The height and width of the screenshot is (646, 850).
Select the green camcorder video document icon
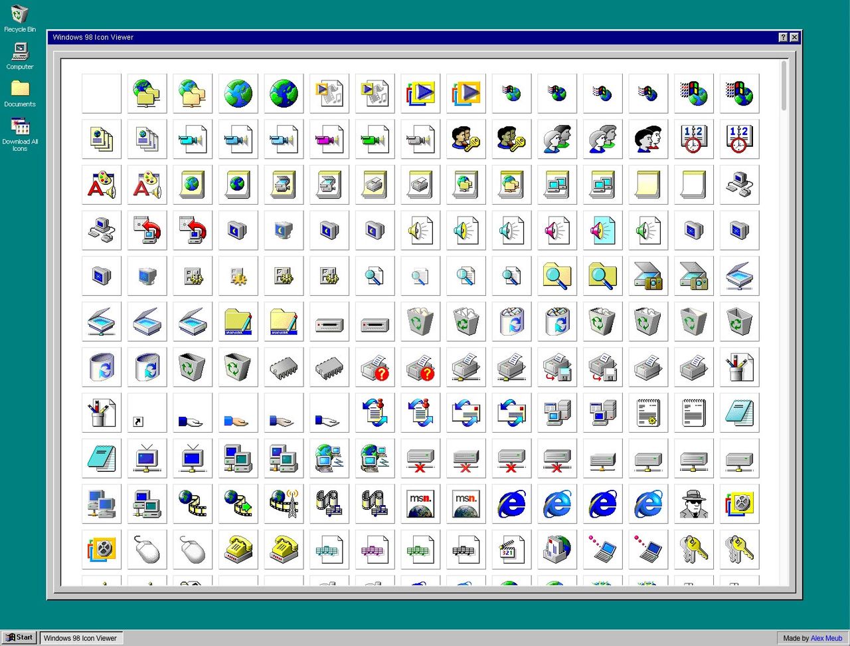(x=375, y=139)
